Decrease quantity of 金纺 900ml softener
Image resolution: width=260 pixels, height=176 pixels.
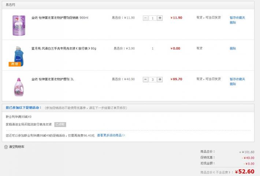(145, 18)
